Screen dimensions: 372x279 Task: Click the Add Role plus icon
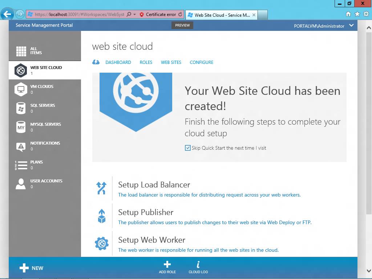pyautogui.click(x=167, y=264)
